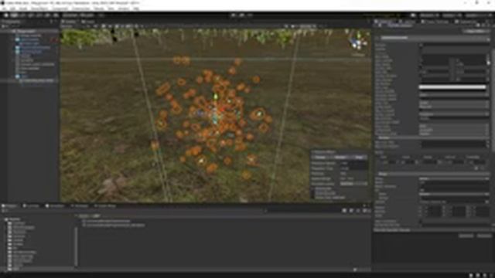
Task: Switch to the Game tab
Action: point(87,22)
